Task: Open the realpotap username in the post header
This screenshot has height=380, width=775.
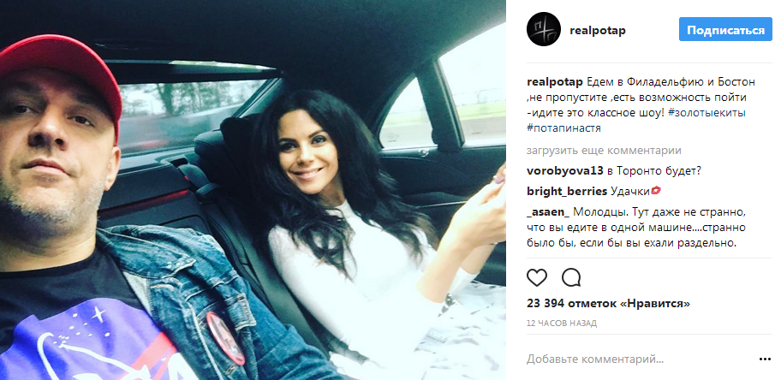Action: click(x=598, y=31)
